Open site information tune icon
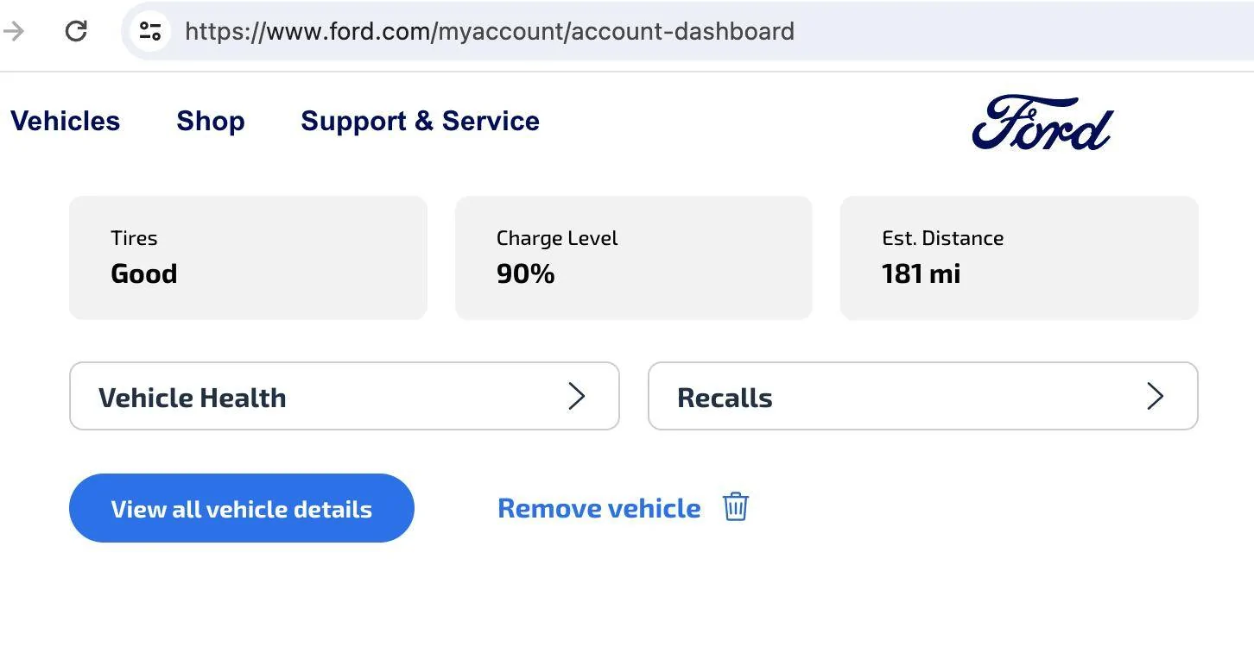Image resolution: width=1254 pixels, height=659 pixels. click(150, 31)
